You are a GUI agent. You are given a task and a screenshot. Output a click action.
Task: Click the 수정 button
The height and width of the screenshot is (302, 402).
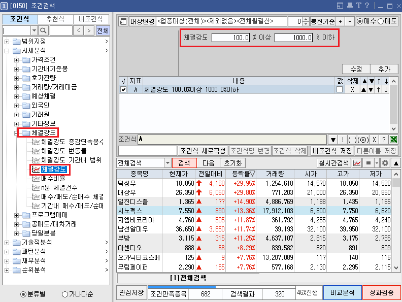click(x=356, y=69)
